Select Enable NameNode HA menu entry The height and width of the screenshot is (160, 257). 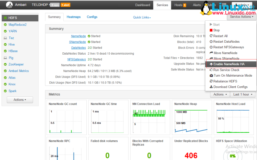tap(229, 64)
